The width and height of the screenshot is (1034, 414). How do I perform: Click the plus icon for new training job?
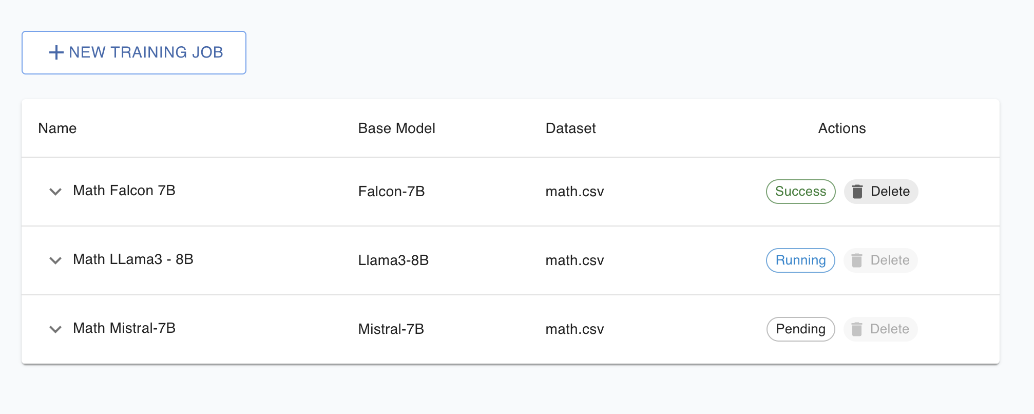[56, 52]
